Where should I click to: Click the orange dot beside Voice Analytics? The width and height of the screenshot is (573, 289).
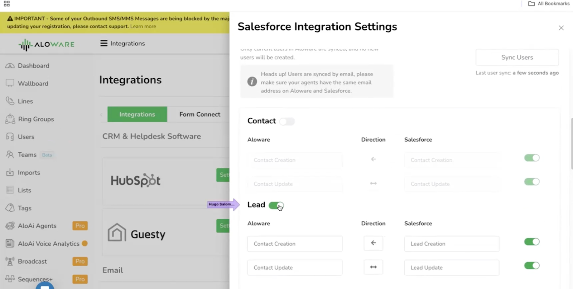point(85,243)
